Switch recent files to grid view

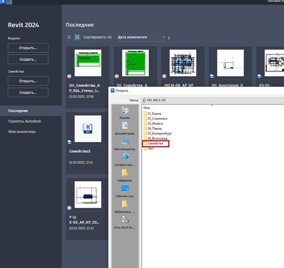pyautogui.click(x=77, y=37)
